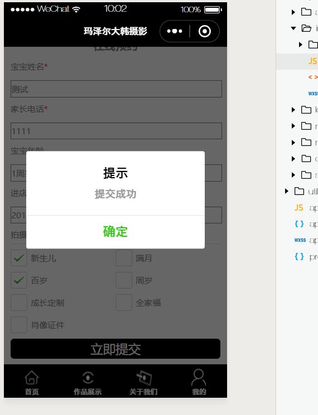Select the 全家福 checkbox
Viewport: 318px width, 415px height.
click(x=124, y=302)
